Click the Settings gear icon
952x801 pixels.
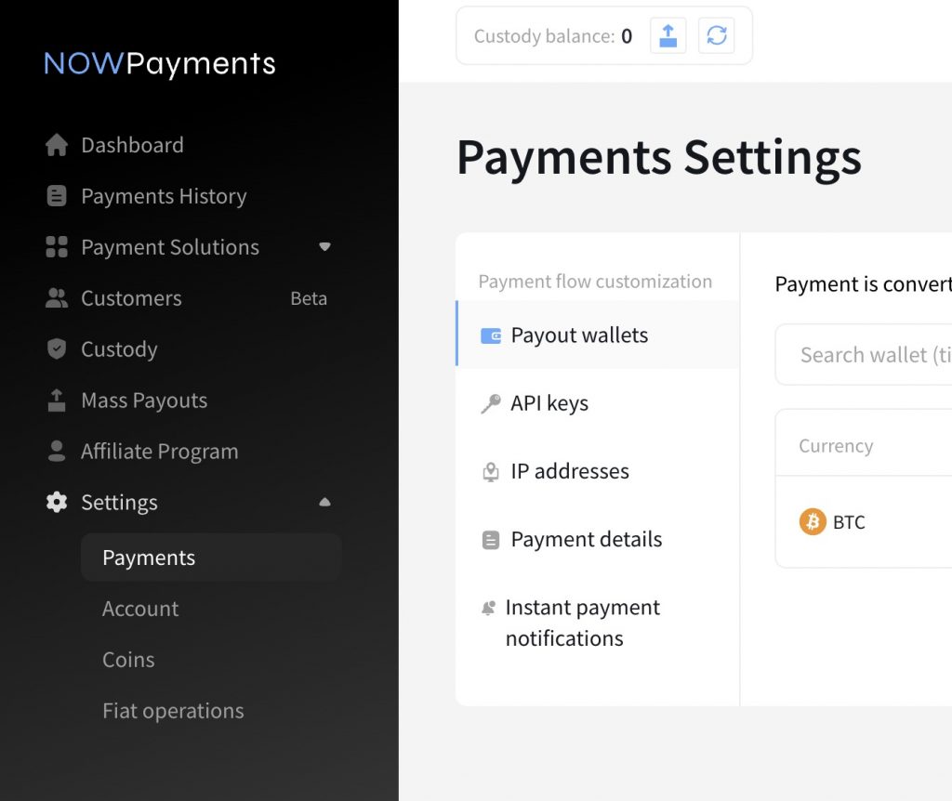pyautogui.click(x=57, y=502)
